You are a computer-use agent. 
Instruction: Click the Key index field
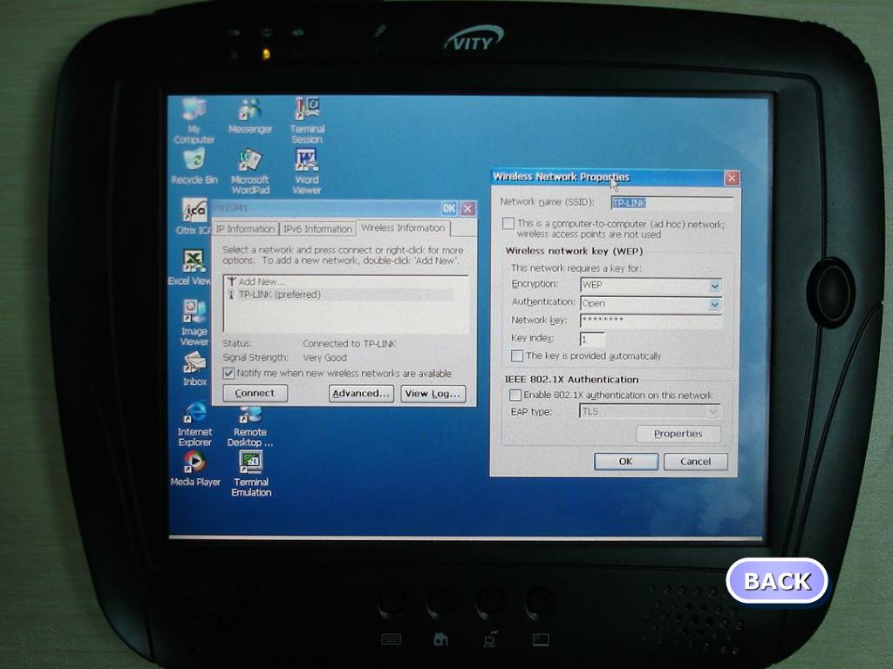[592, 340]
